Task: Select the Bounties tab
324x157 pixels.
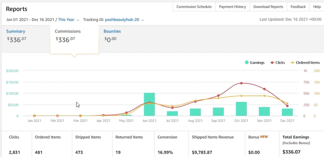Action: pos(112,31)
